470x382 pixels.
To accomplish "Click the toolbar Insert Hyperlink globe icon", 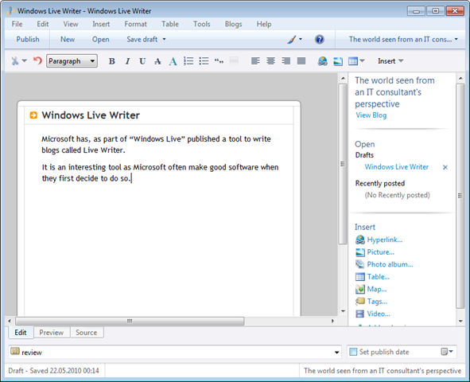I will pyautogui.click(x=323, y=61).
